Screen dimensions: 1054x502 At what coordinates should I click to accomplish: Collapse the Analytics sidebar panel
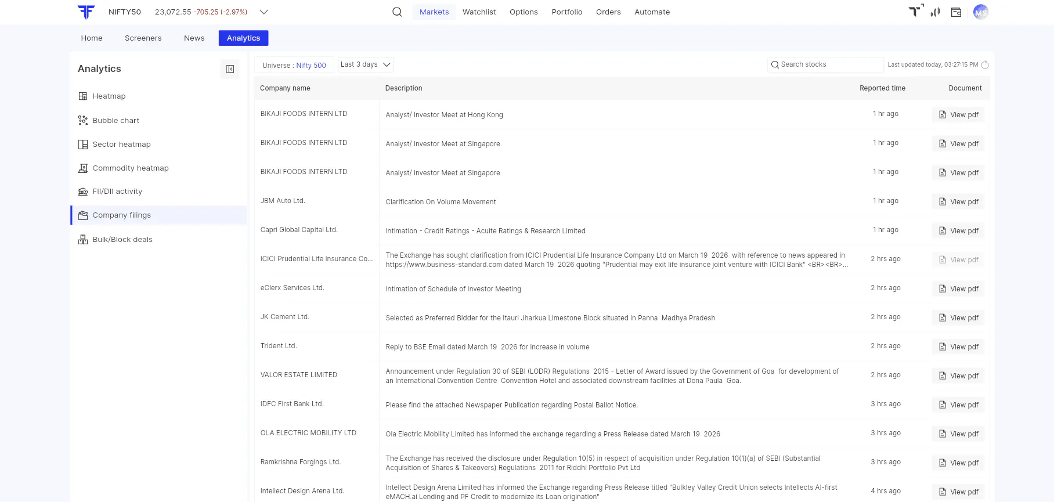[x=230, y=69]
